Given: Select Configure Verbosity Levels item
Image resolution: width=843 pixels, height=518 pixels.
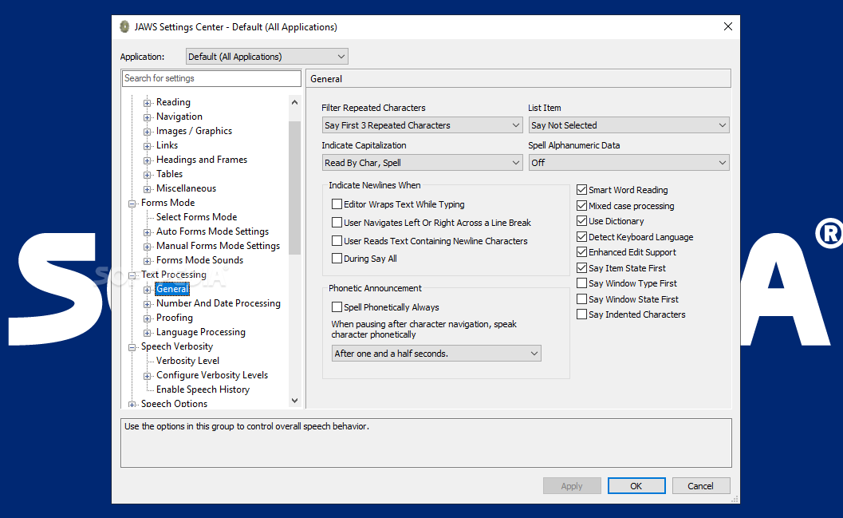Looking at the screenshot, I should pyautogui.click(x=212, y=375).
